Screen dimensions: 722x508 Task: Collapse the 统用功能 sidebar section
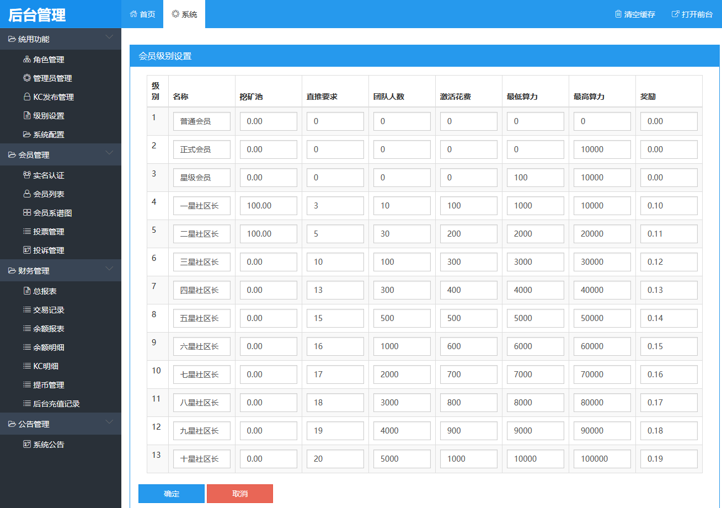point(109,38)
